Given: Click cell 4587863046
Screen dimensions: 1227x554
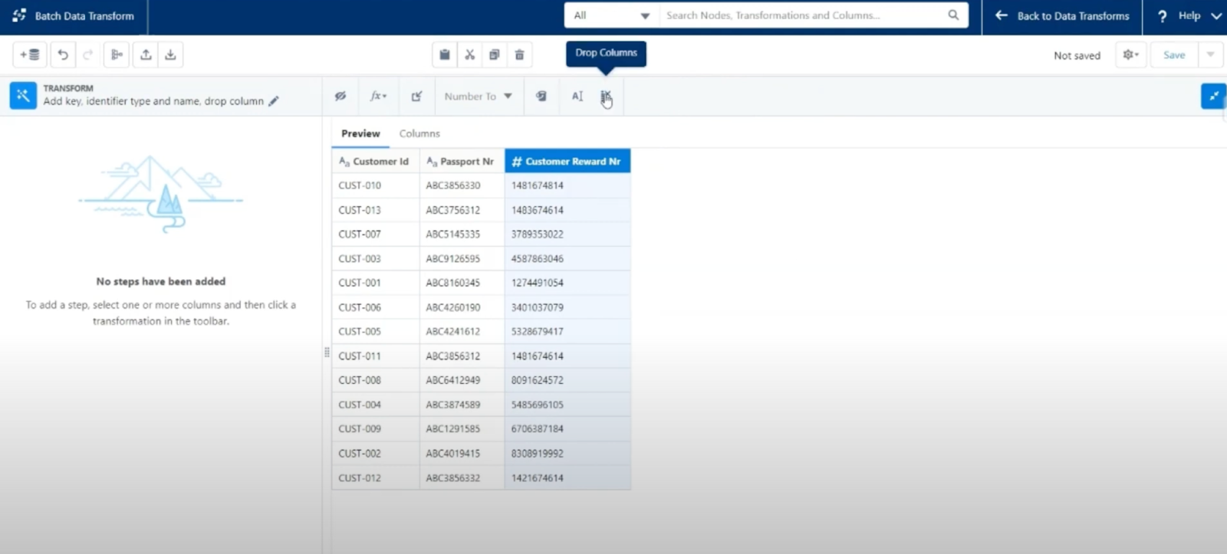Looking at the screenshot, I should pyautogui.click(x=567, y=259).
